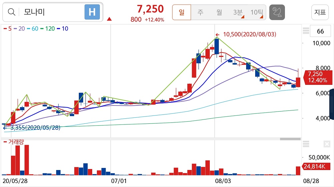The height and width of the screenshot is (187, 334).
Task: Click the 07/01 date axis label
Action: click(x=119, y=181)
